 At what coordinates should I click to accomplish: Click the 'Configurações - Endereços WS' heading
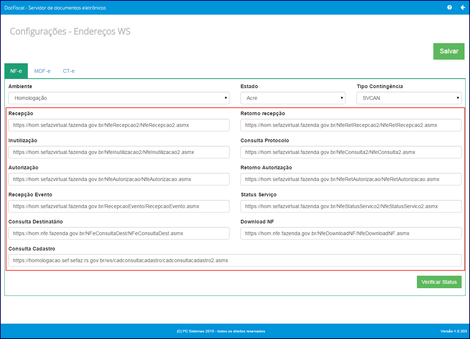coord(70,31)
